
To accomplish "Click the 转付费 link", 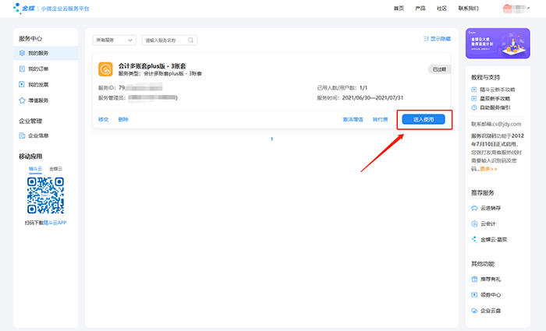I will [381, 119].
